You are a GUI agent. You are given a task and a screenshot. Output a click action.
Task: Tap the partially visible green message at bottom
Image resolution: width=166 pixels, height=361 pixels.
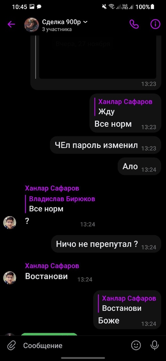pyautogui.click(x=49, y=334)
